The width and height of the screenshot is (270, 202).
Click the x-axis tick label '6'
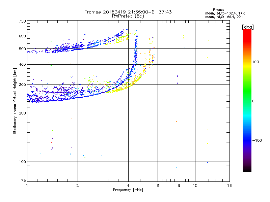[158, 186]
